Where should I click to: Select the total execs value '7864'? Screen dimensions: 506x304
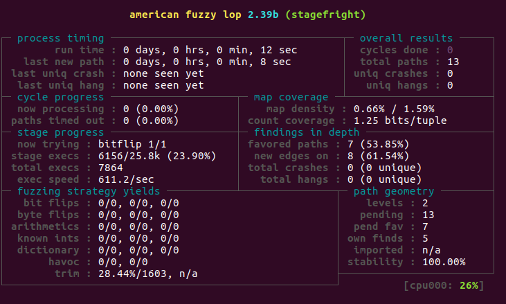click(110, 168)
